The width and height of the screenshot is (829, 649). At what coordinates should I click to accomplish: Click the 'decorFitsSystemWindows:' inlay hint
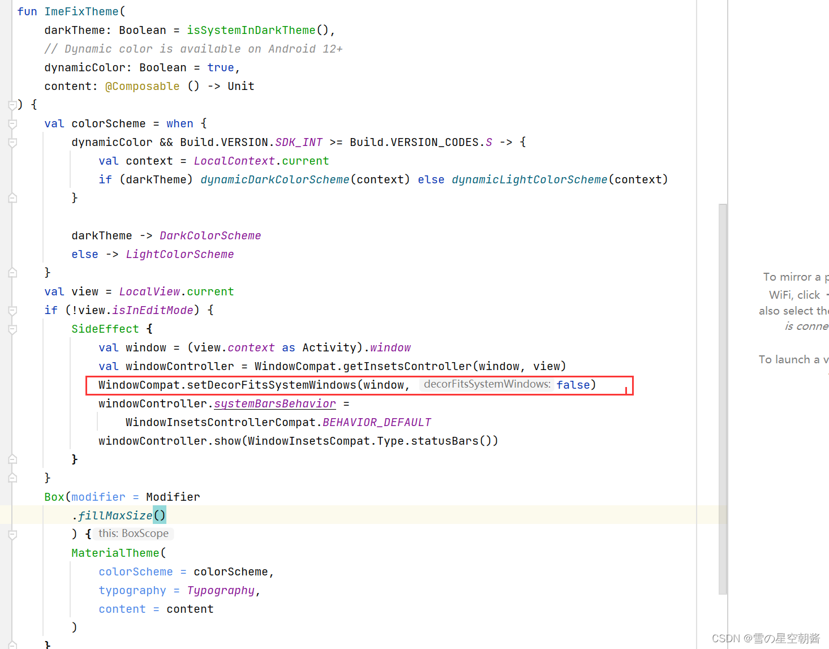click(x=487, y=384)
